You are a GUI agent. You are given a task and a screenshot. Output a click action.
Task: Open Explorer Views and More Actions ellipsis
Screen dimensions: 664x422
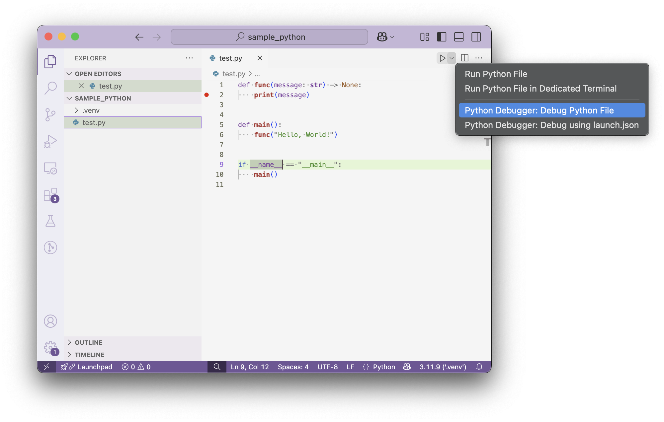(x=189, y=58)
